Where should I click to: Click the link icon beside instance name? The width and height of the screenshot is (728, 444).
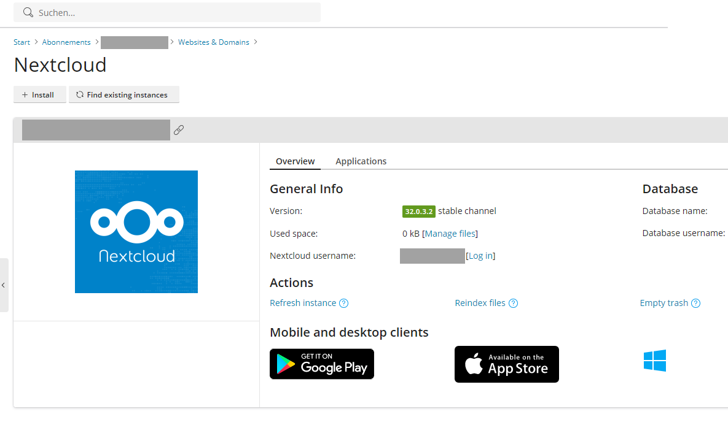pyautogui.click(x=179, y=130)
